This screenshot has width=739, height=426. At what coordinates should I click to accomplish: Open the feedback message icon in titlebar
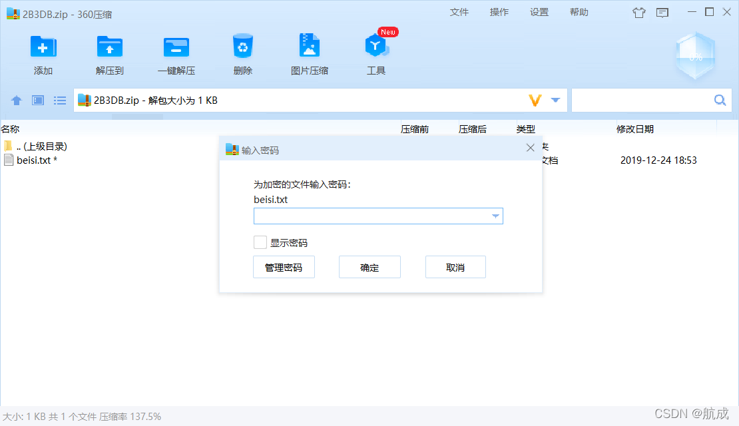coord(662,12)
